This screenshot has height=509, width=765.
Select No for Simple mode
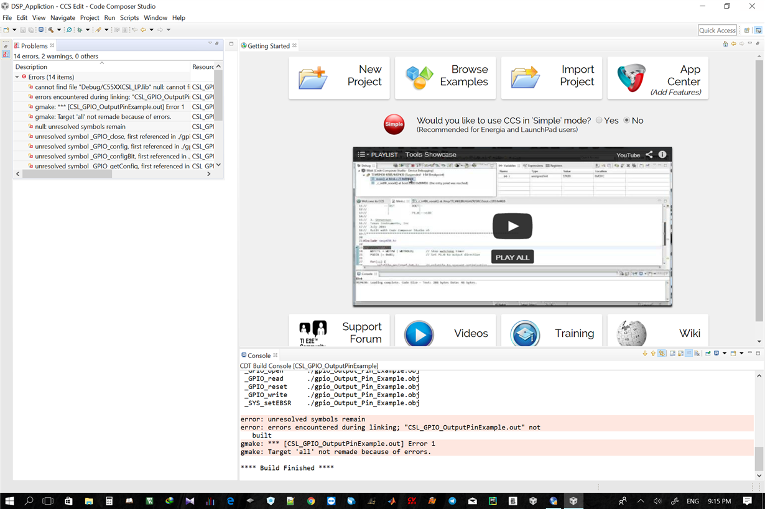[x=627, y=121]
